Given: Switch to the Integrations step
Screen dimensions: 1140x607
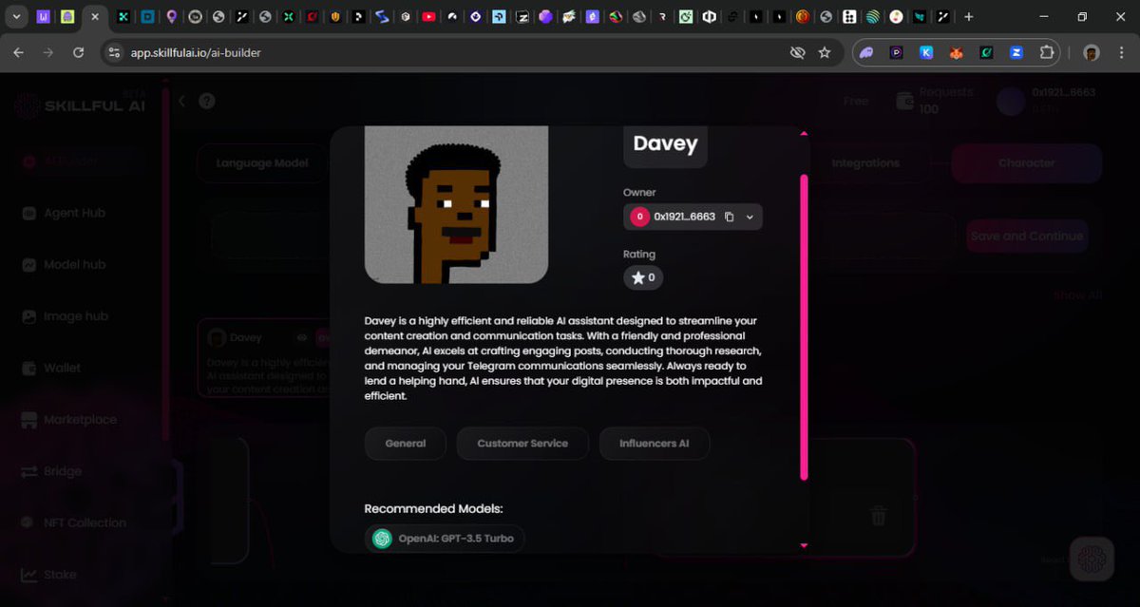Looking at the screenshot, I should click(x=865, y=162).
